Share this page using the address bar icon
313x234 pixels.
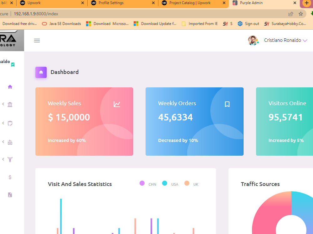[291, 14]
